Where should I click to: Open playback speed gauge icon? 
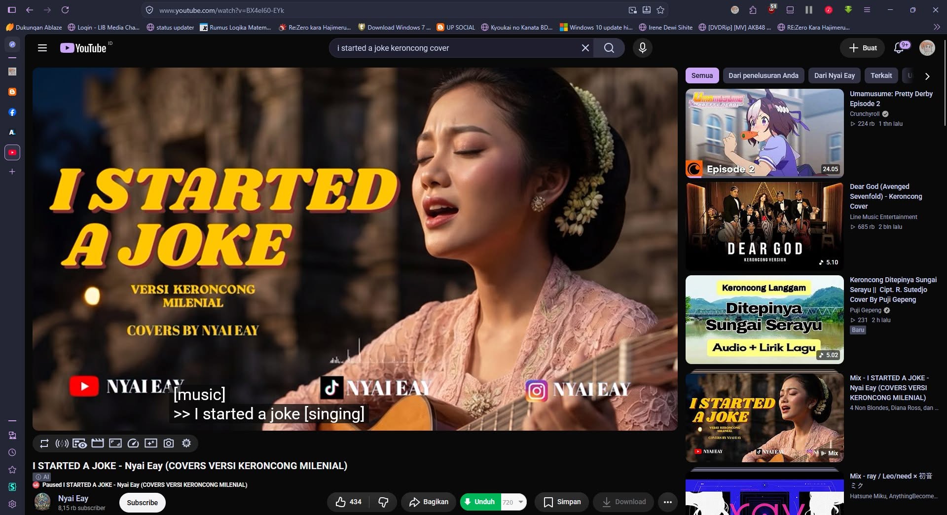point(133,443)
